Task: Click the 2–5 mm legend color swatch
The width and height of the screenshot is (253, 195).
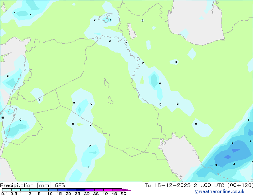Action: pos(34,190)
